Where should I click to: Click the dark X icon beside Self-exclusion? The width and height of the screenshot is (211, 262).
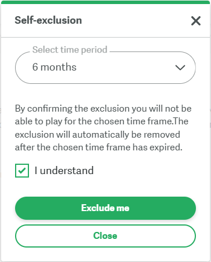pos(196,21)
